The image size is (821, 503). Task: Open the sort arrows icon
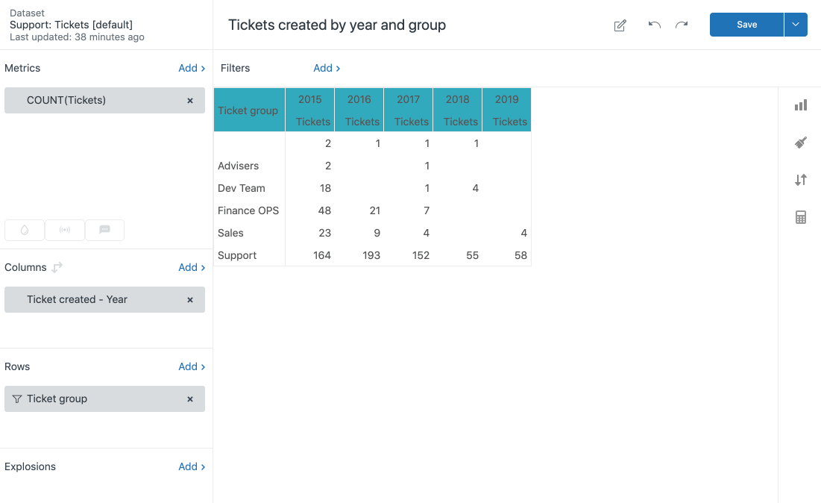click(x=801, y=180)
